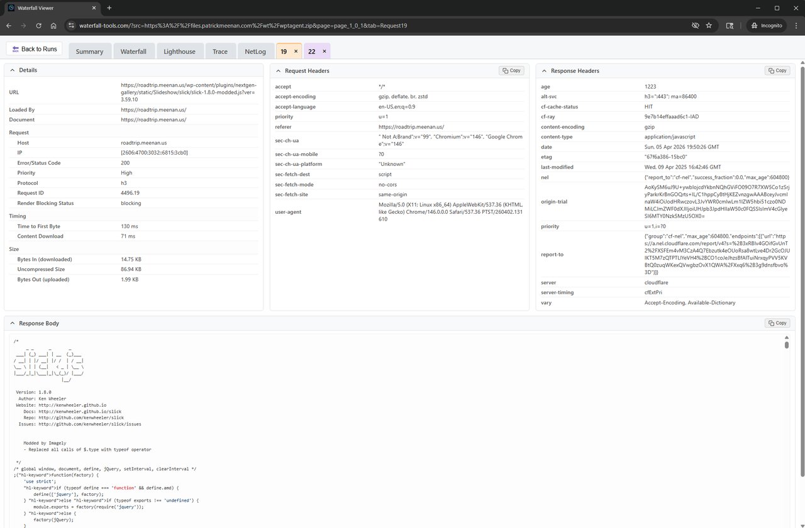The image size is (805, 528).
Task: Open a new browser tab
Action: pos(109,8)
